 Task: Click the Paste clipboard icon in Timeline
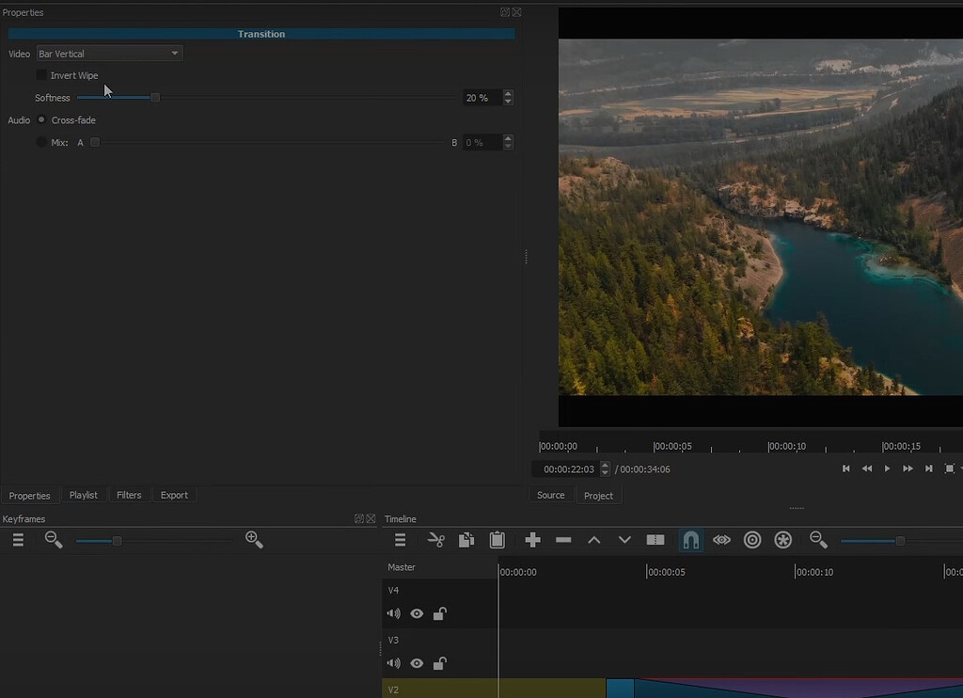click(497, 540)
